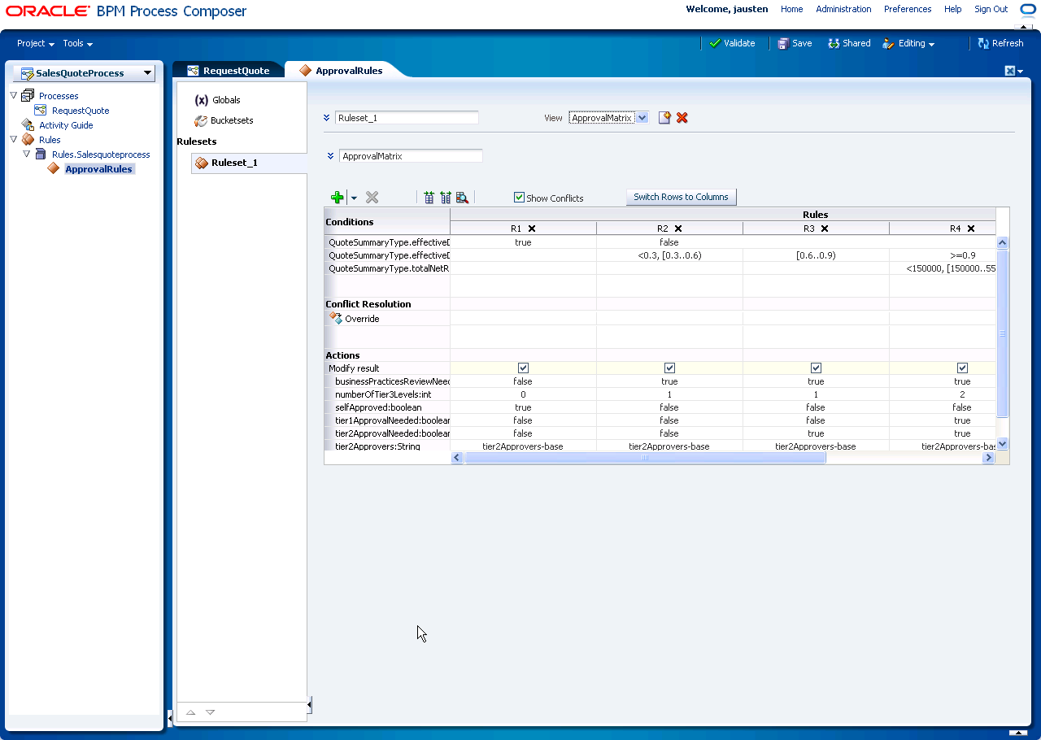Click the new decision table icon beside View

tap(664, 118)
